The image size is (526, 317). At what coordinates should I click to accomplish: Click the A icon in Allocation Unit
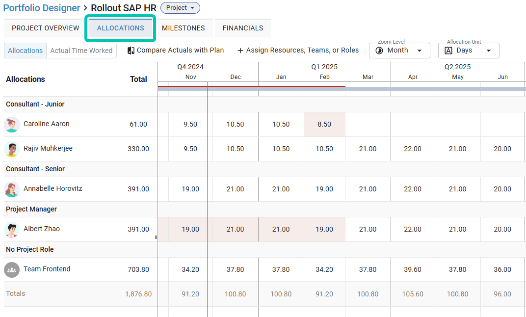pyautogui.click(x=448, y=51)
